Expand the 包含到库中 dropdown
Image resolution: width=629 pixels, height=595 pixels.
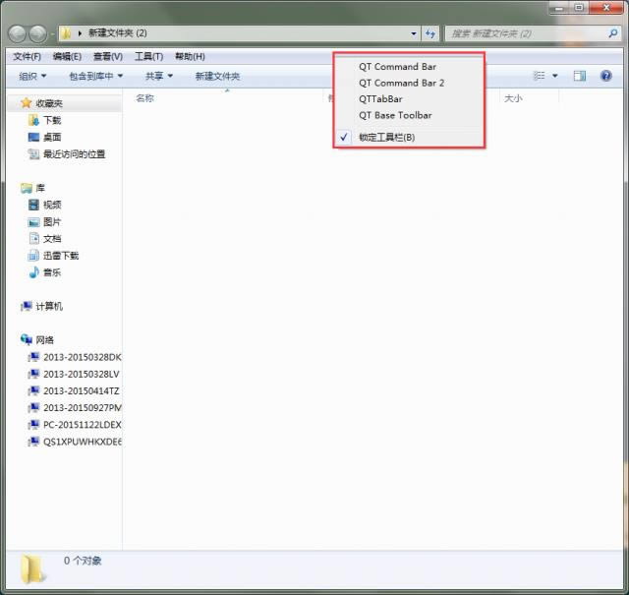95,76
